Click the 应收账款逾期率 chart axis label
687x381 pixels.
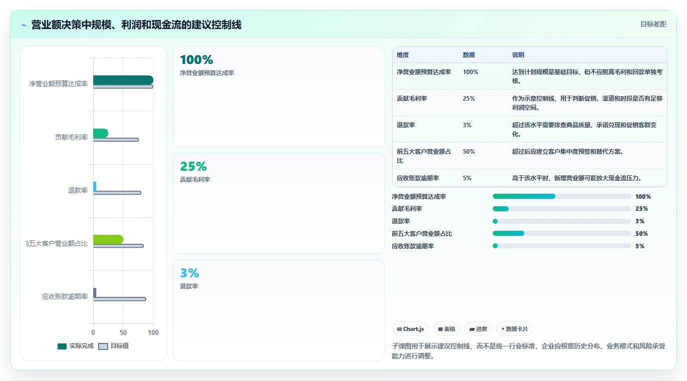tap(65, 297)
